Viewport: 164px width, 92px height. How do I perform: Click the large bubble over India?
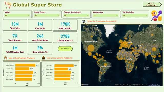pos(146,54)
